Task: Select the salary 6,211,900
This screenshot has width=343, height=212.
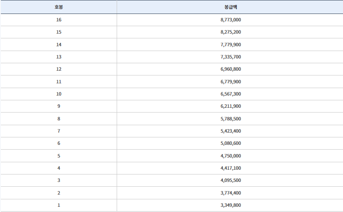Action: coord(231,106)
